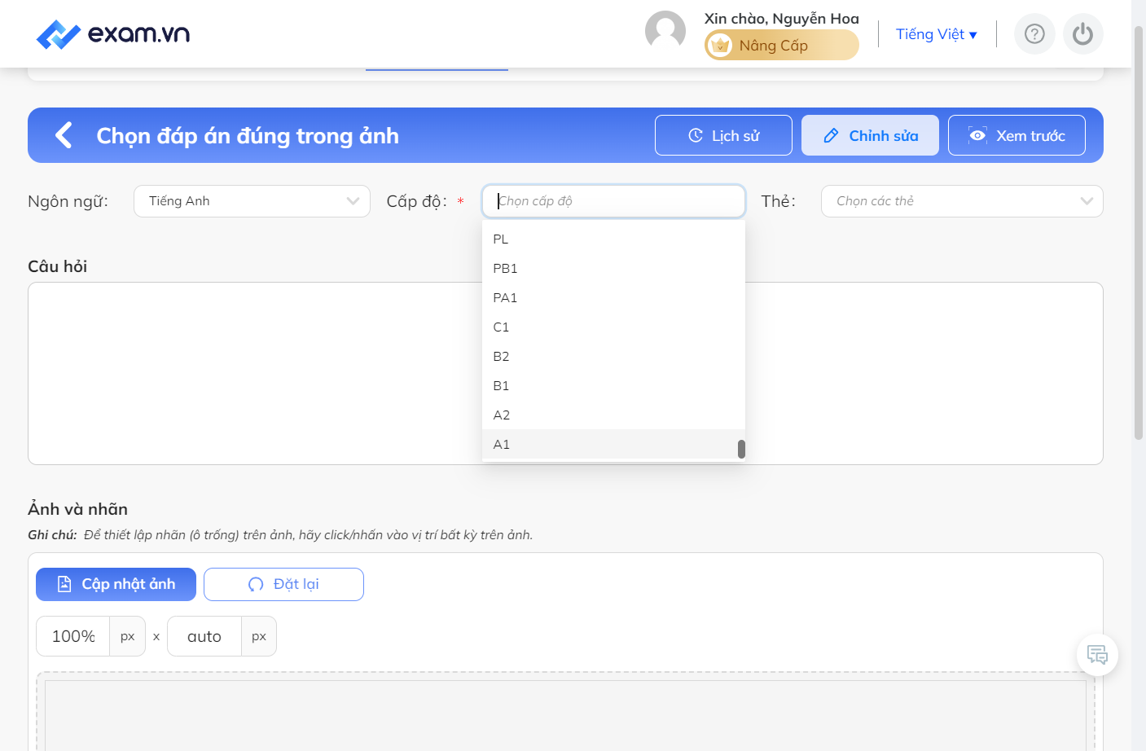Click the 100% width input field
1146x751 pixels.
[73, 636]
